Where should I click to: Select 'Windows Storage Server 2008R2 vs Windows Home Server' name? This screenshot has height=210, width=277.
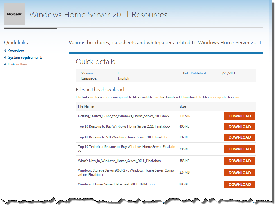click(126, 172)
